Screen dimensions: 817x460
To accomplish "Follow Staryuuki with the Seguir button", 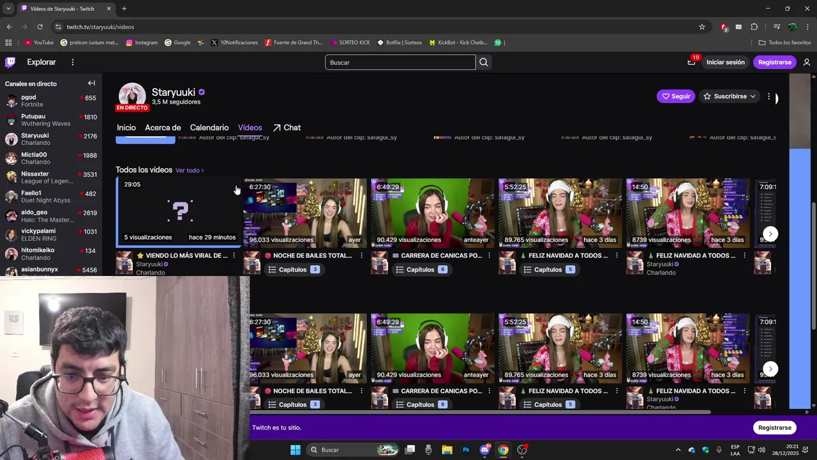I will (676, 96).
